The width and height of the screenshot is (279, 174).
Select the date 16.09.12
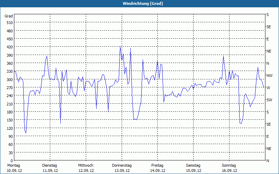click(x=229, y=171)
